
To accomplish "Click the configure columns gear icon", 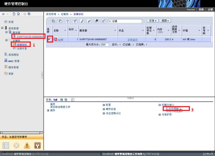I will pyautogui.click(x=96, y=21).
